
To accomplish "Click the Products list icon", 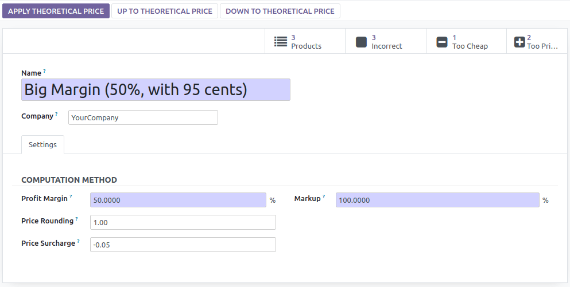I will [x=281, y=42].
